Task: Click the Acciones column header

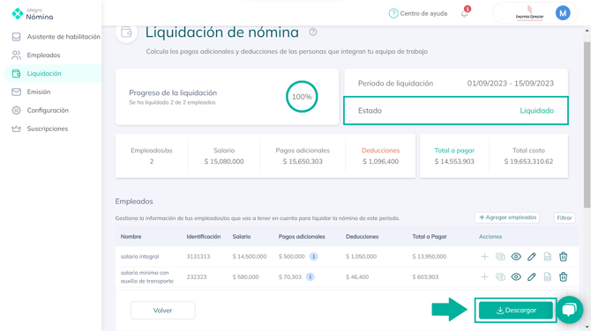Action: click(490, 237)
